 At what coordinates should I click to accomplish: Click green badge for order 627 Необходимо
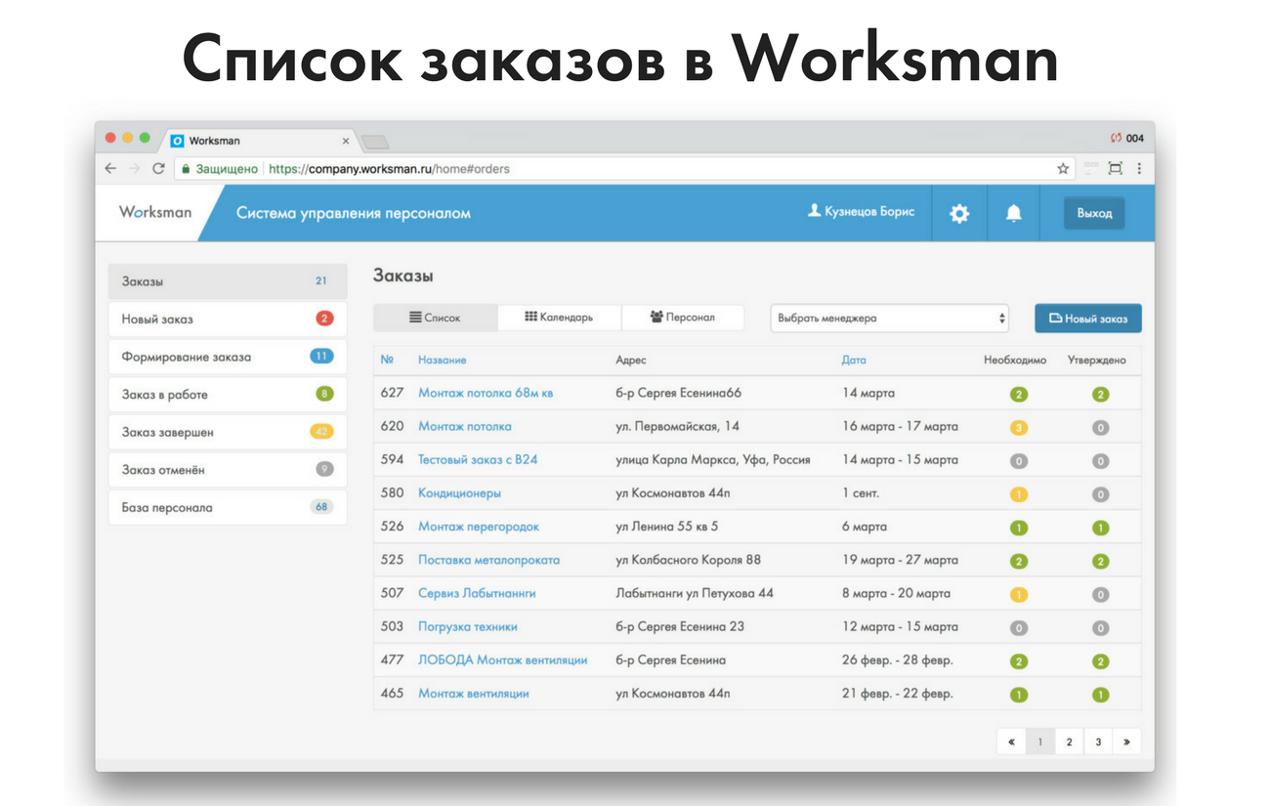[1018, 395]
